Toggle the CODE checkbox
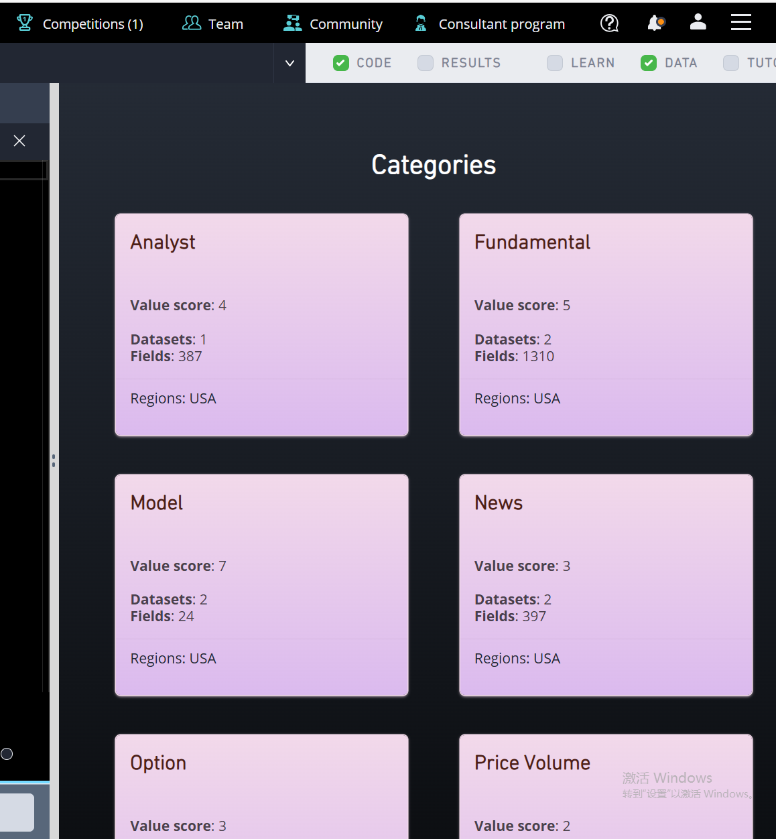Screen dimensions: 776x839 (341, 63)
